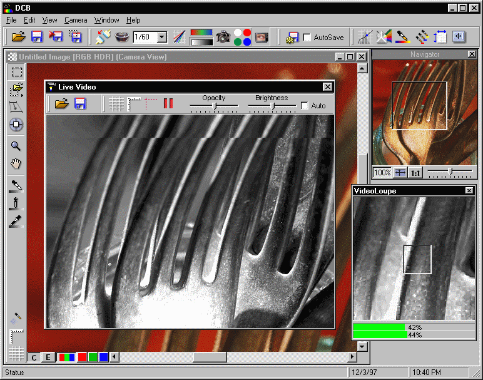Select the rectangular marquee tool
This screenshot has width=483, height=380.
(x=17, y=72)
